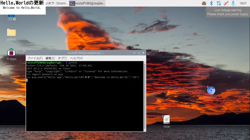The image size is (250, 140).
Task: Minimize the terminal window
Action: pos(135,53)
